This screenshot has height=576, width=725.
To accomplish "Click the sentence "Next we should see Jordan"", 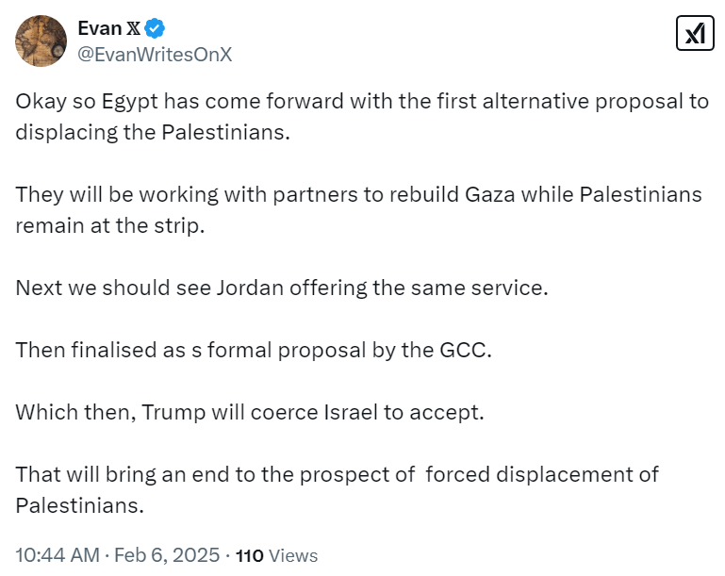I will [x=281, y=288].
